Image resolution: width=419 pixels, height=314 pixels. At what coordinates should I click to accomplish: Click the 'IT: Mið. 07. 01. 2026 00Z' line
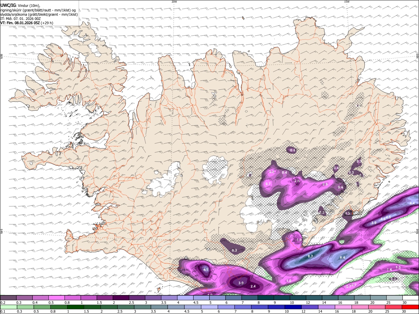coord(21,19)
